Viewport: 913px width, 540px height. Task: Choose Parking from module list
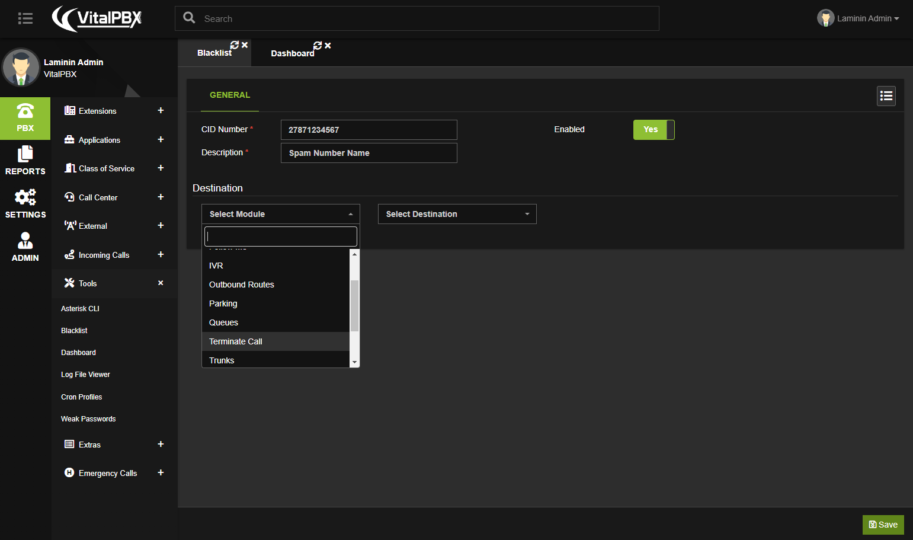275,303
